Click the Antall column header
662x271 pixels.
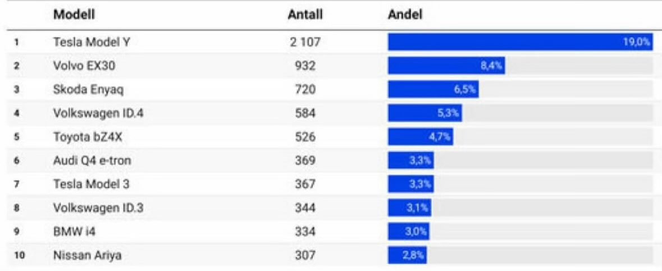point(305,15)
